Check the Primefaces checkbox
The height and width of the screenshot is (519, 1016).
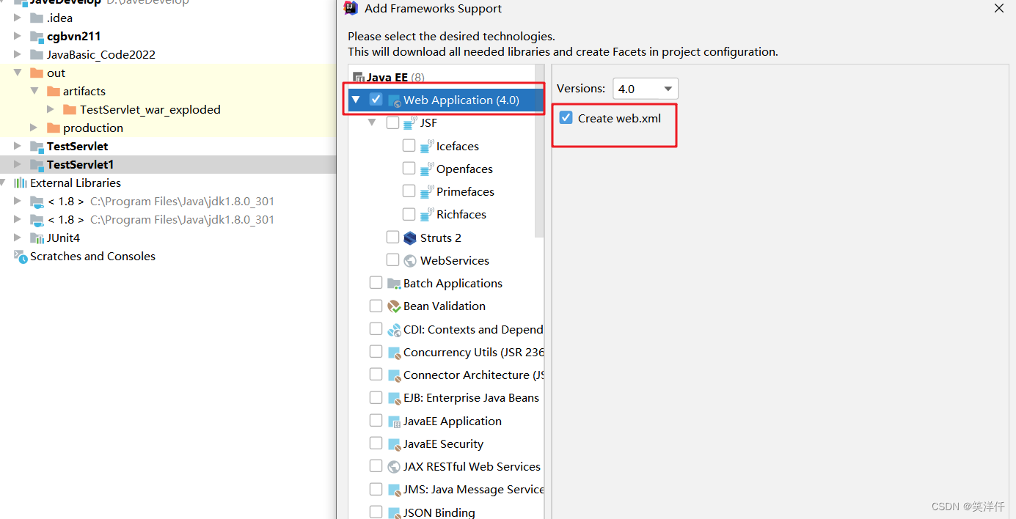point(409,191)
